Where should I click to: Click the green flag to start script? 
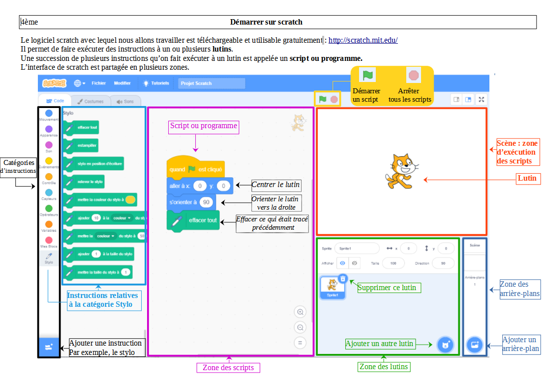click(322, 99)
